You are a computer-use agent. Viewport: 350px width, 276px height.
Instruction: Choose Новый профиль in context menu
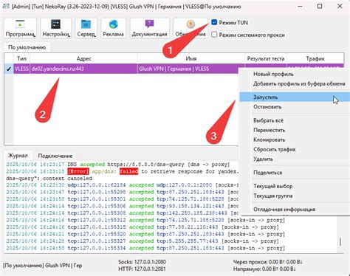(x=295, y=74)
